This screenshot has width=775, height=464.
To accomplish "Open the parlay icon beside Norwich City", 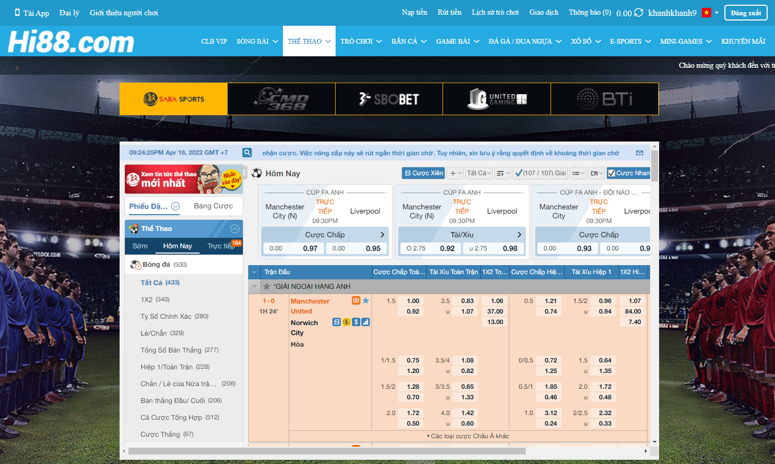I will click(337, 322).
